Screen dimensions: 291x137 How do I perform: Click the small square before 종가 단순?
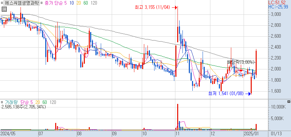(42, 3)
